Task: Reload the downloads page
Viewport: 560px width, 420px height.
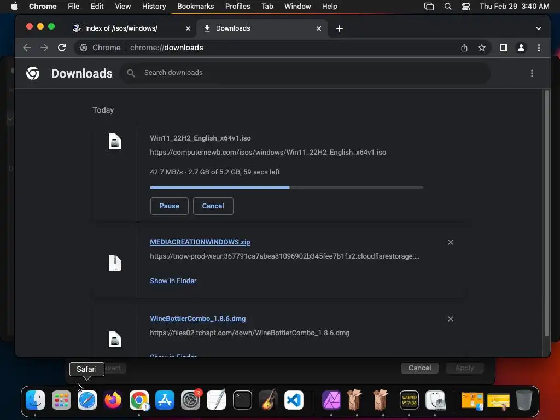Action: point(62,48)
